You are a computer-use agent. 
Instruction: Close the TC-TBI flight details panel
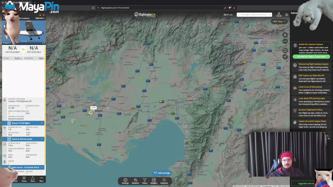[43, 15]
